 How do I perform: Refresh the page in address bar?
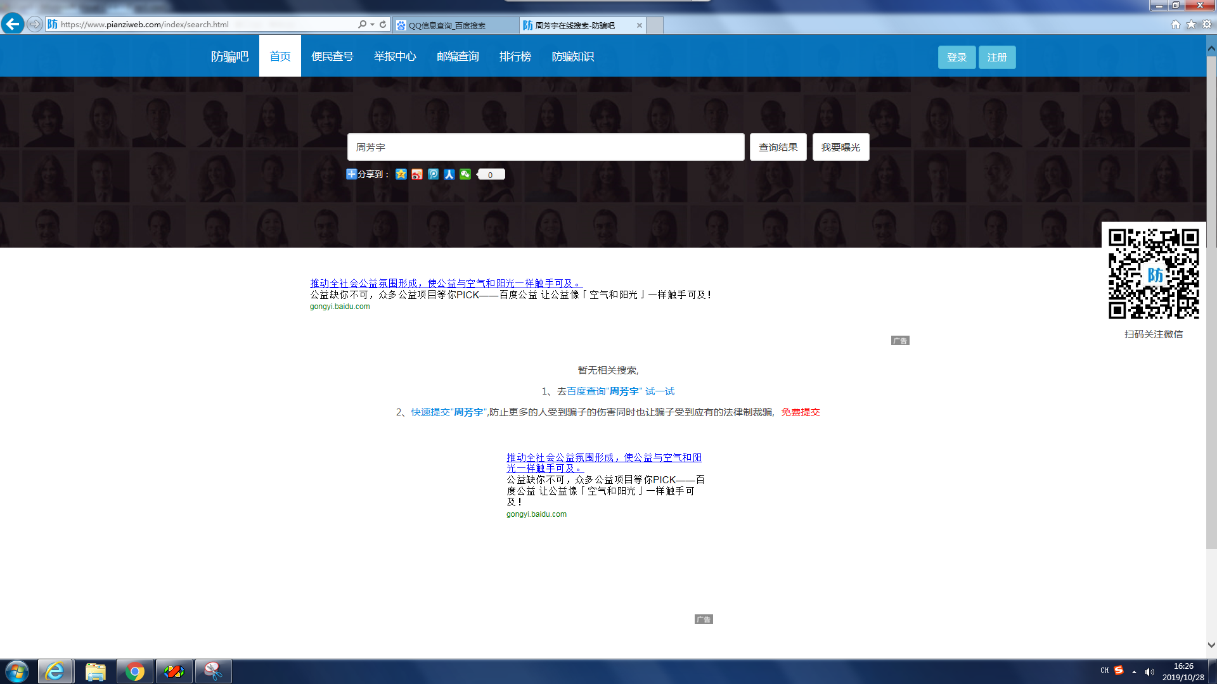pos(383,24)
